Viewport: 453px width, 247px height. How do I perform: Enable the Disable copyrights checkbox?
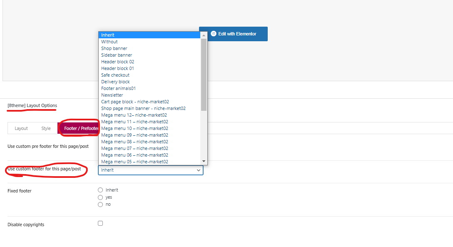click(x=100, y=223)
